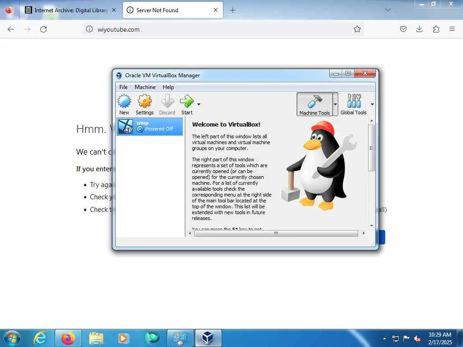Click the site information icon in address bar

89,29
